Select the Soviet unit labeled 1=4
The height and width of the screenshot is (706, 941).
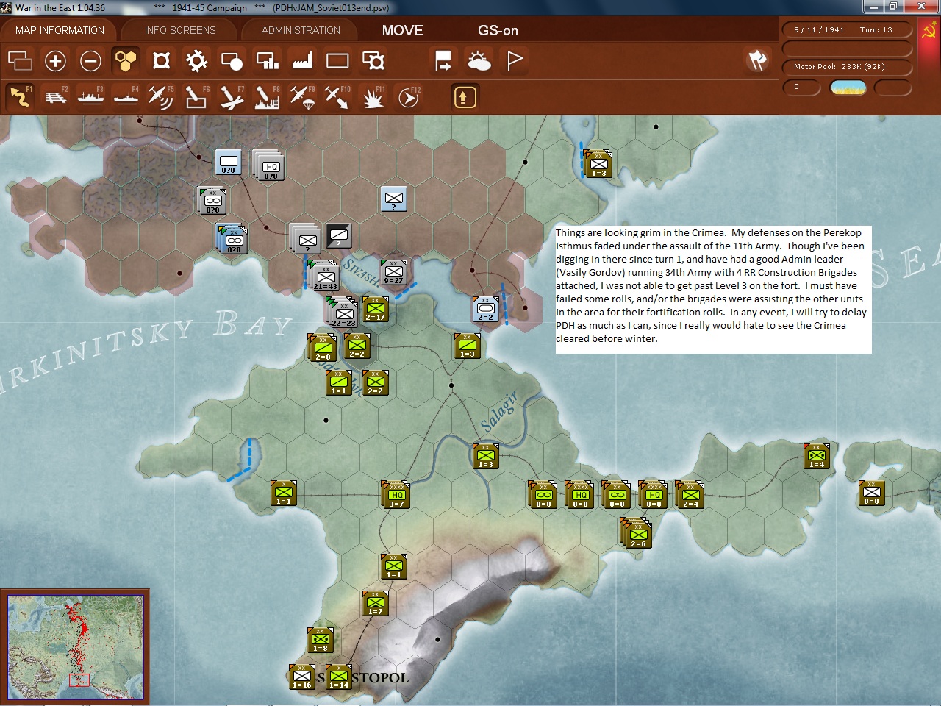(x=817, y=457)
